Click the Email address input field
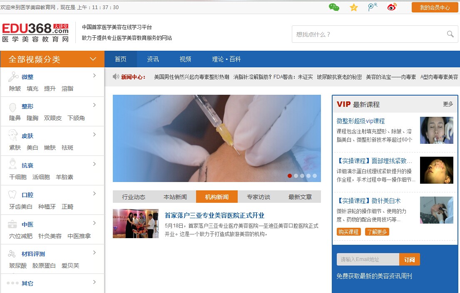This screenshot has height=293, width=460. pyautogui.click(x=368, y=259)
